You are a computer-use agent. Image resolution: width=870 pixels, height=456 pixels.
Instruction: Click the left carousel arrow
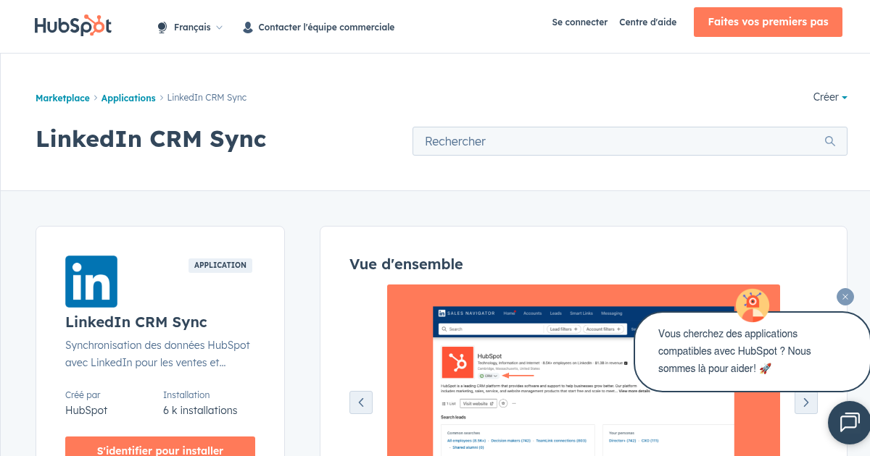pyautogui.click(x=361, y=402)
